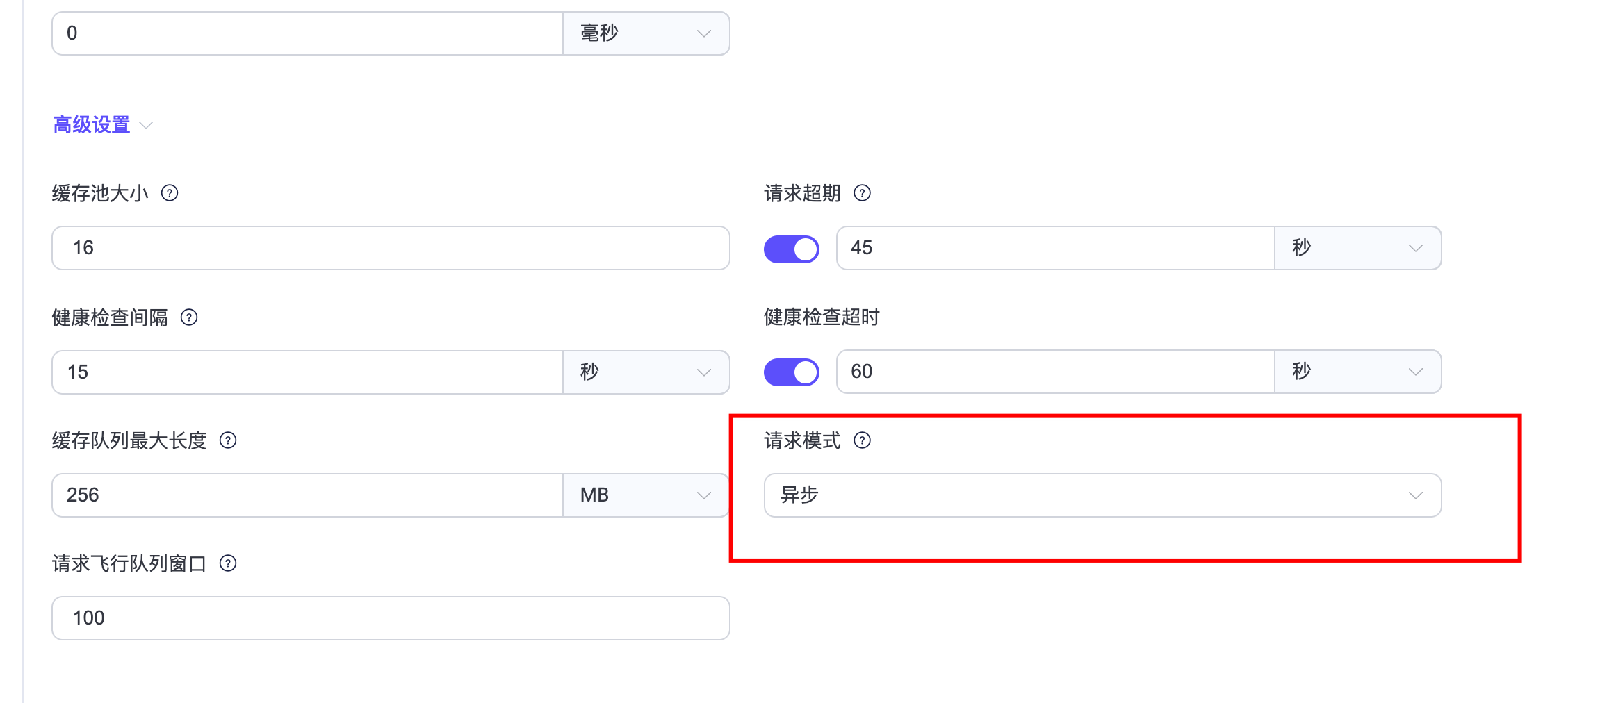The image size is (1600, 703).
Task: Open the 毫秒 unit dropdown
Action: pos(645,33)
